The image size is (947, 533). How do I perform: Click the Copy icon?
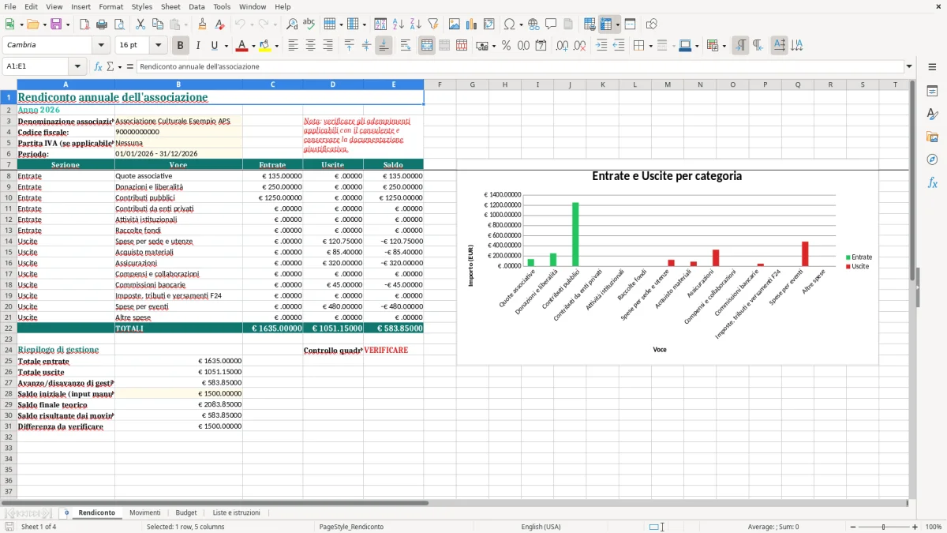(x=158, y=24)
